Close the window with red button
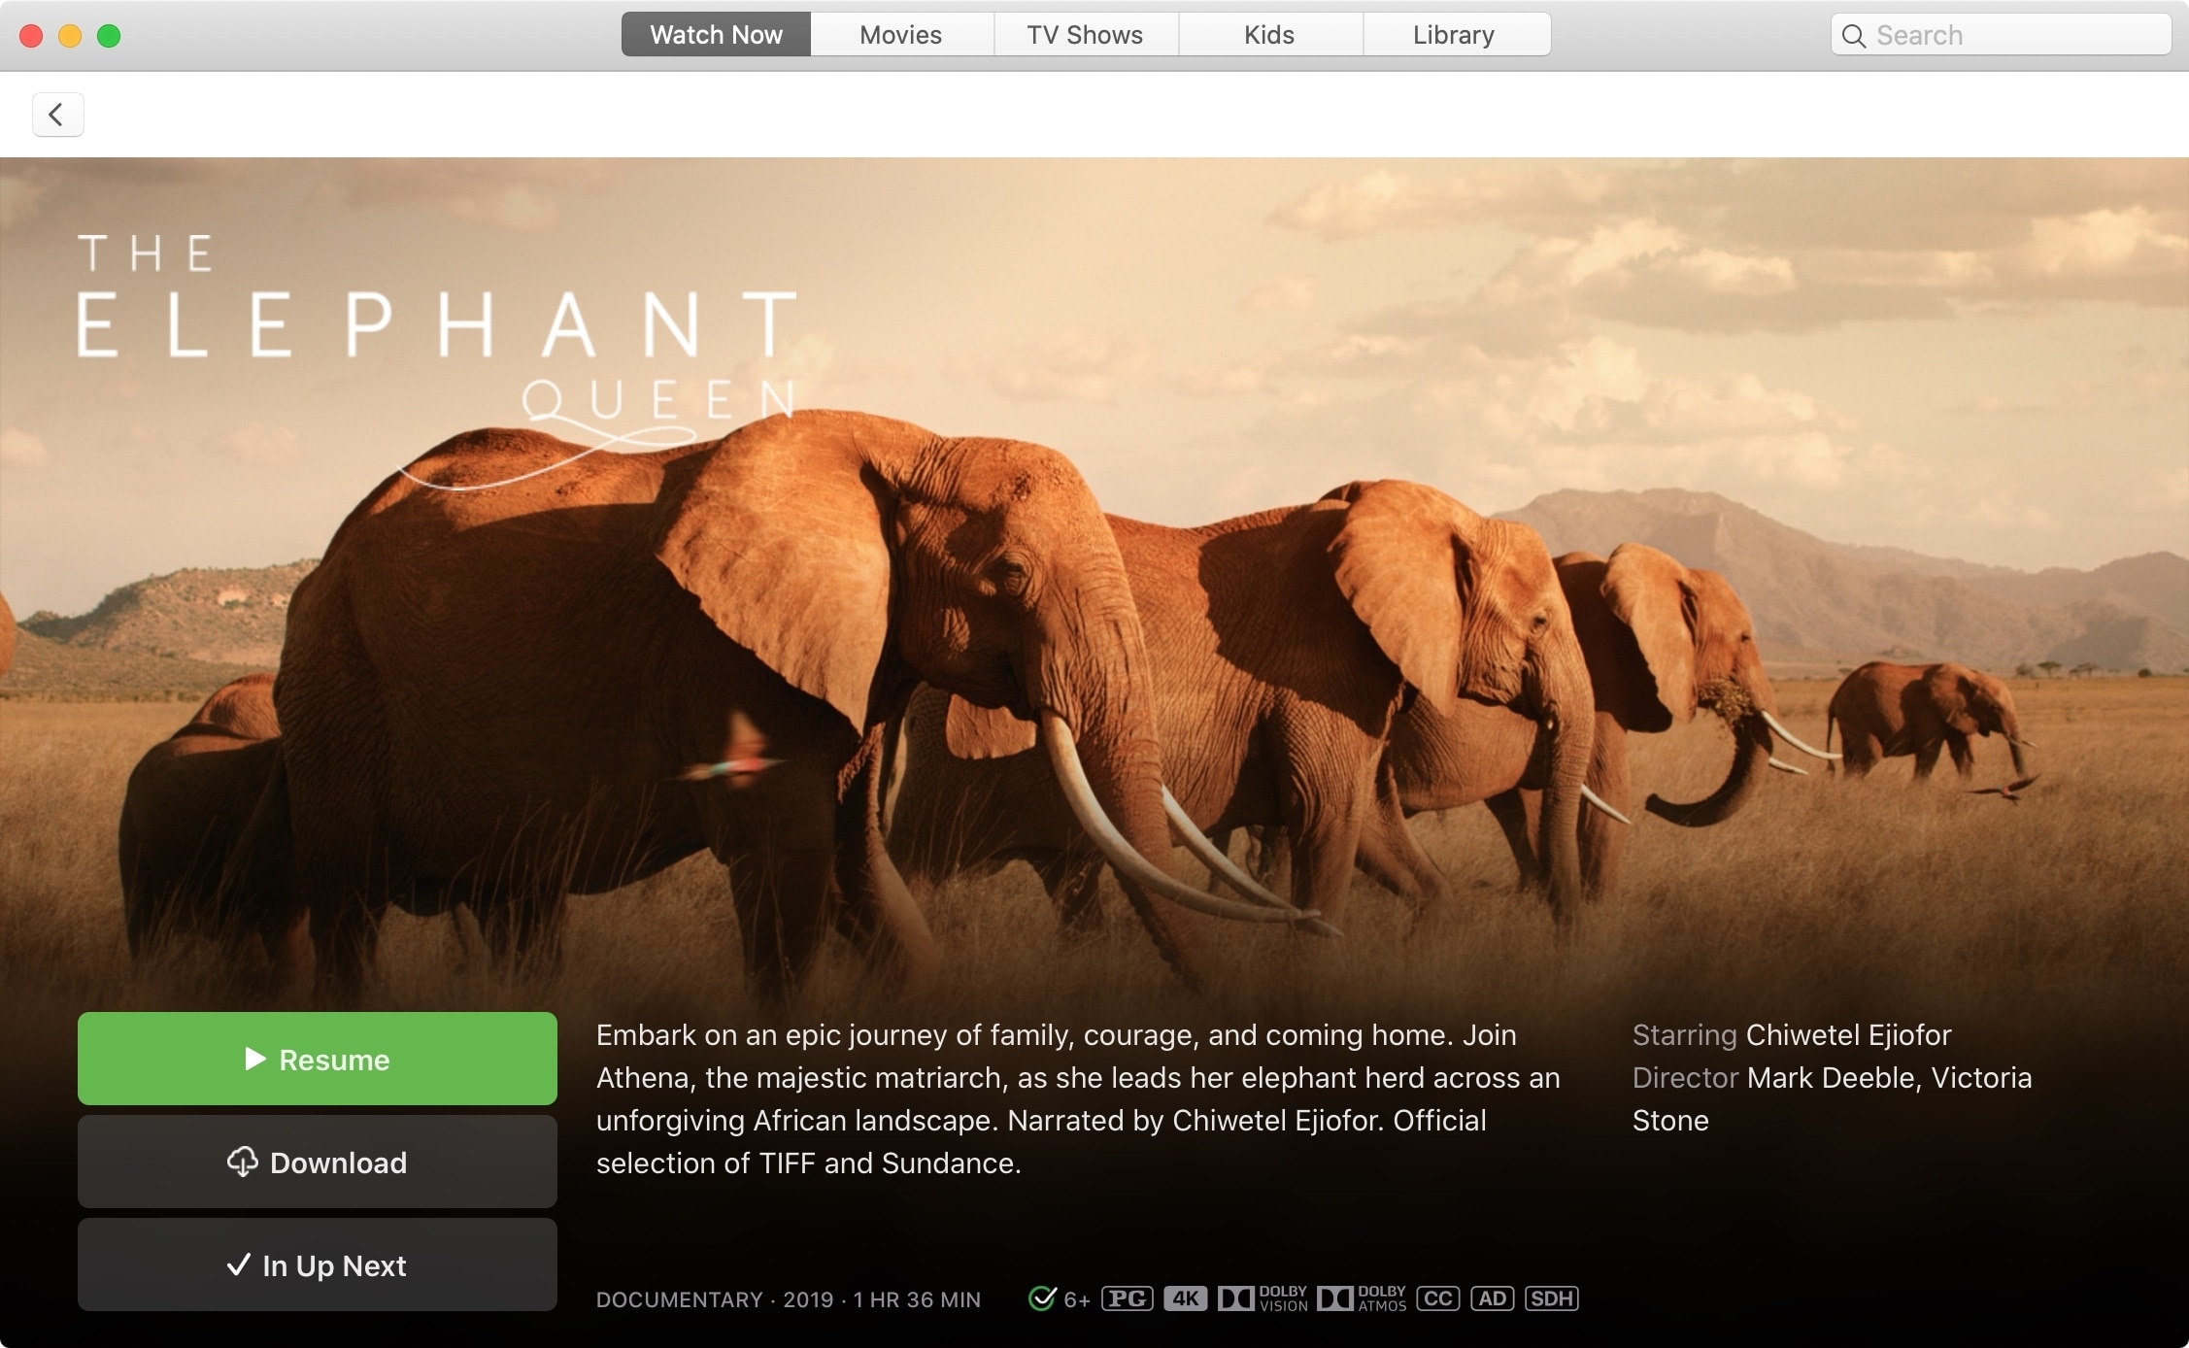The width and height of the screenshot is (2189, 1348). coord(31,36)
